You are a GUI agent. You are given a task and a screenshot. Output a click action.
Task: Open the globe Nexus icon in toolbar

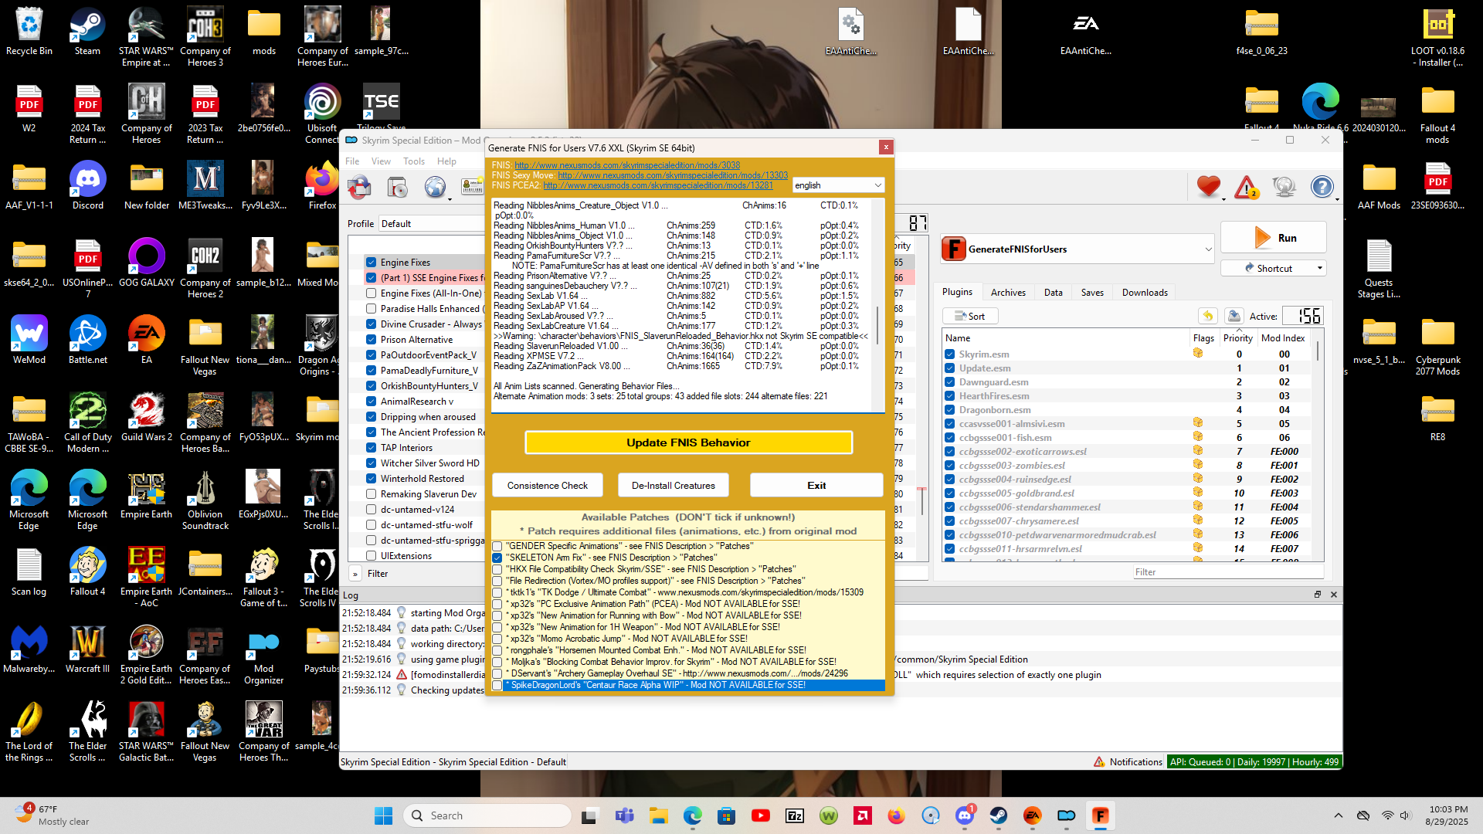tap(435, 187)
